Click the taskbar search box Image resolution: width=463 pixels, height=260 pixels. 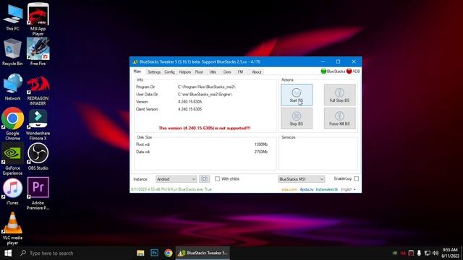74,253
